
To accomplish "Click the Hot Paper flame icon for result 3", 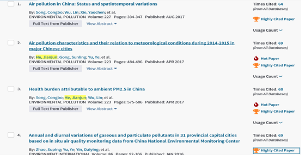I will (x=256, y=104).
